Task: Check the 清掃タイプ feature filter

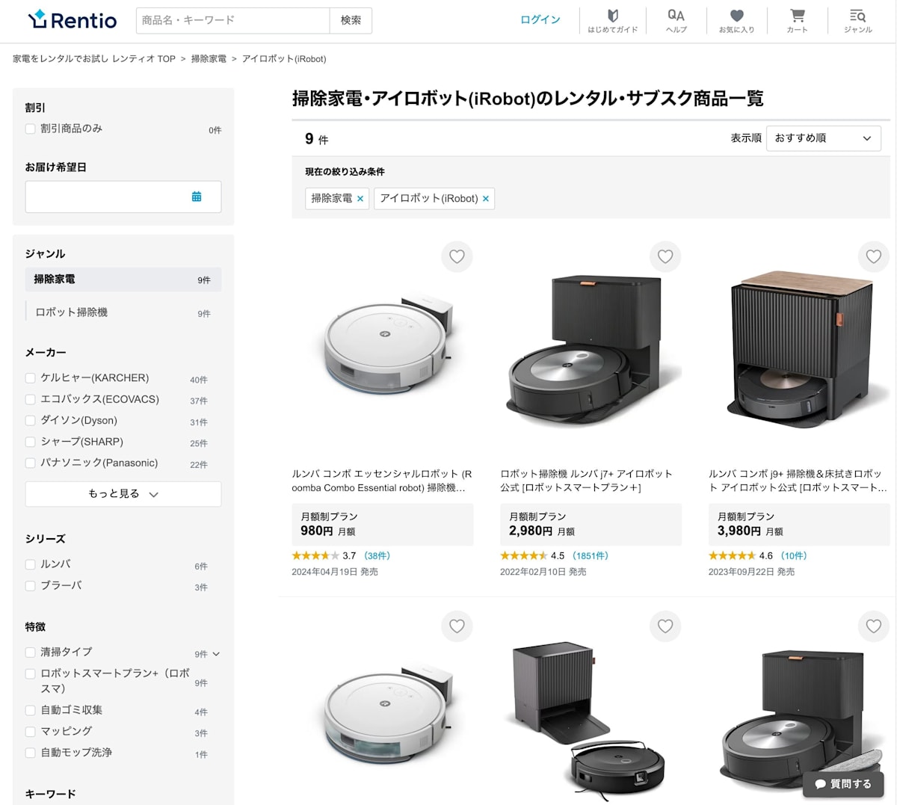Action: point(31,653)
